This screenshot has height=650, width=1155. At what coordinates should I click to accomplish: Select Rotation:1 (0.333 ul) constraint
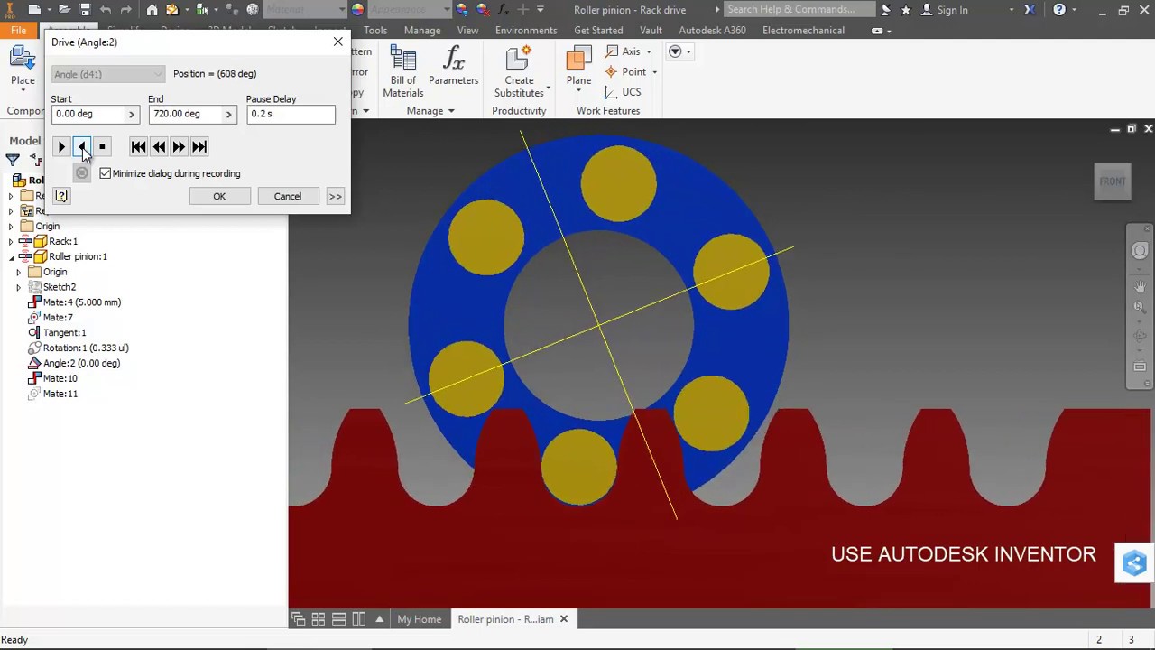click(78, 348)
